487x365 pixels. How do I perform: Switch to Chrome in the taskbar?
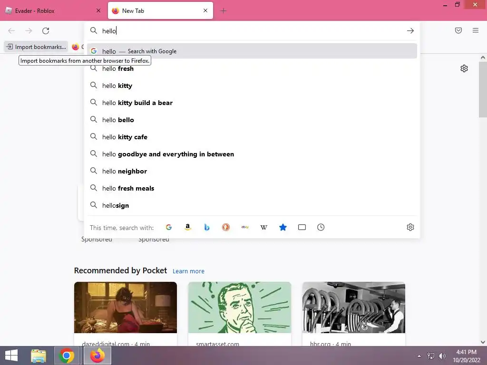pyautogui.click(x=66, y=355)
